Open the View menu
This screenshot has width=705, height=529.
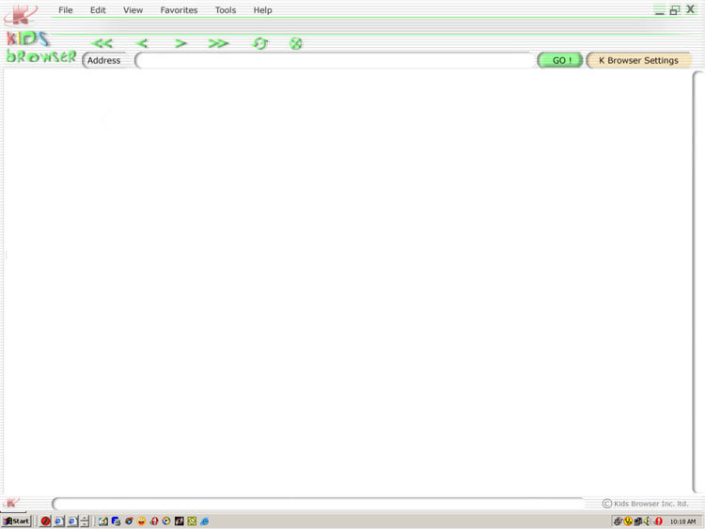(133, 10)
